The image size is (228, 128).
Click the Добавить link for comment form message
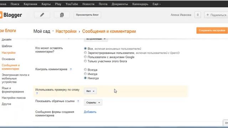[x=90, y=112]
